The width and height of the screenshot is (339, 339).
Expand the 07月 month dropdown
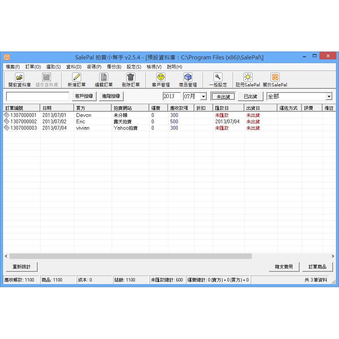(203, 97)
